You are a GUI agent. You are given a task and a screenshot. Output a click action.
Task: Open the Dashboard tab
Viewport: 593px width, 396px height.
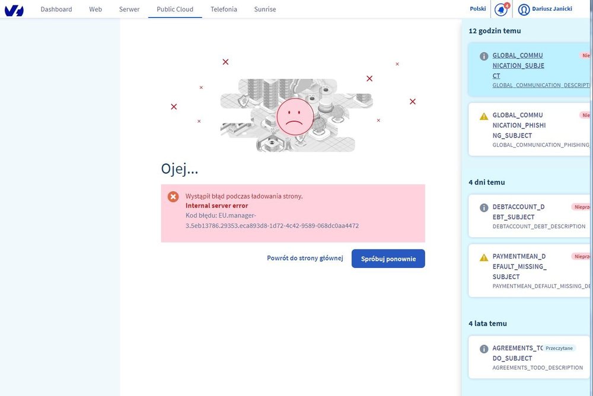(56, 9)
